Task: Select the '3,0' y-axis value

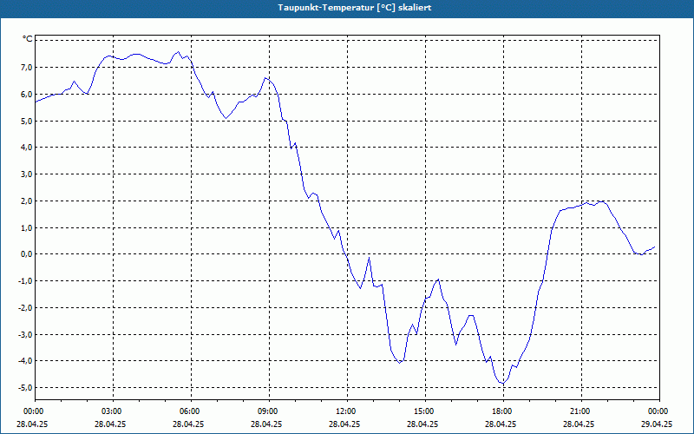Action: click(27, 174)
